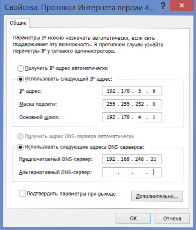Click first octet 192 of IP-адрес
Image resolution: width=196 pixels, height=230 pixels.
click(x=111, y=91)
